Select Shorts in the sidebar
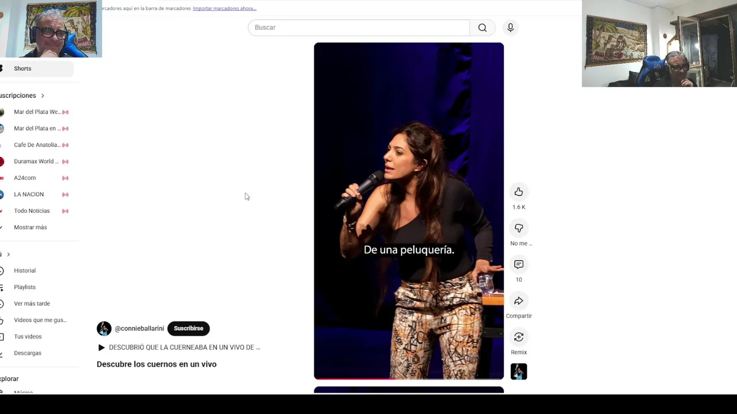This screenshot has width=737, height=414. point(37,68)
